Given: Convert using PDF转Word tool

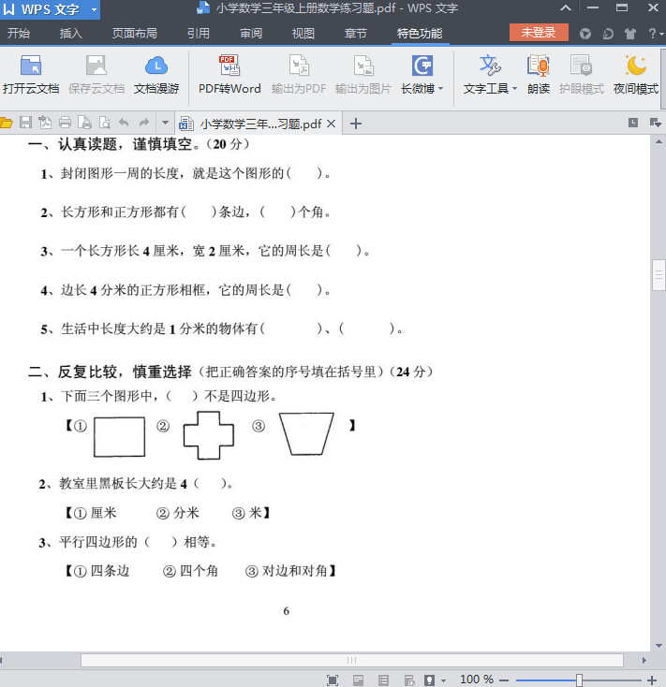Looking at the screenshot, I should [229, 76].
